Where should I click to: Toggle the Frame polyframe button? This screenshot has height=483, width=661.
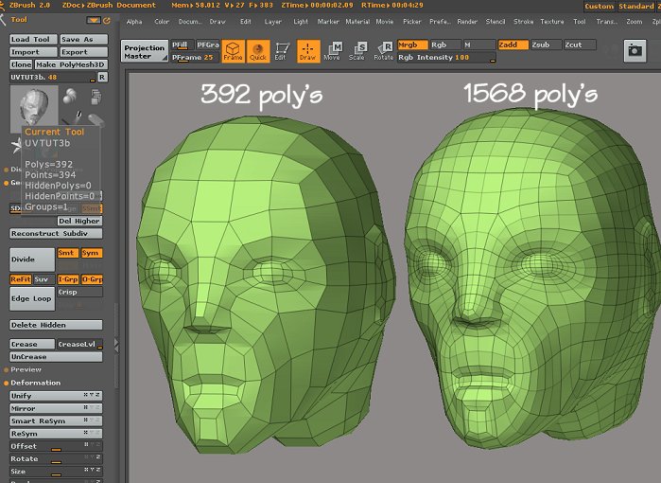234,51
